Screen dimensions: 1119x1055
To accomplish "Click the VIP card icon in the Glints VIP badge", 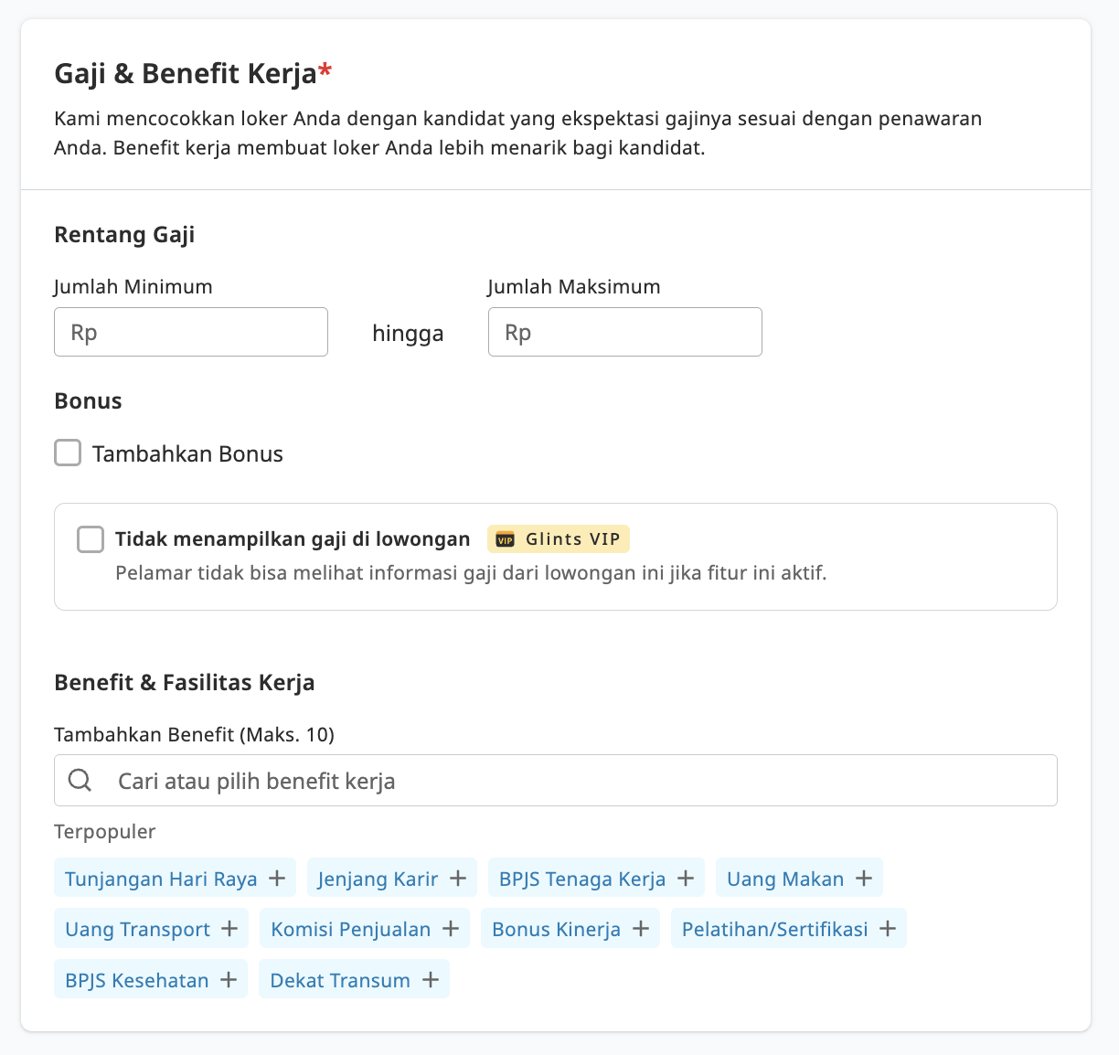I will (x=504, y=538).
